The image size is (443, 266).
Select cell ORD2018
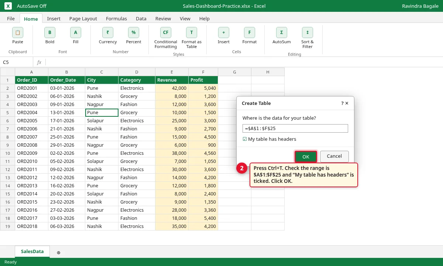click(31, 226)
